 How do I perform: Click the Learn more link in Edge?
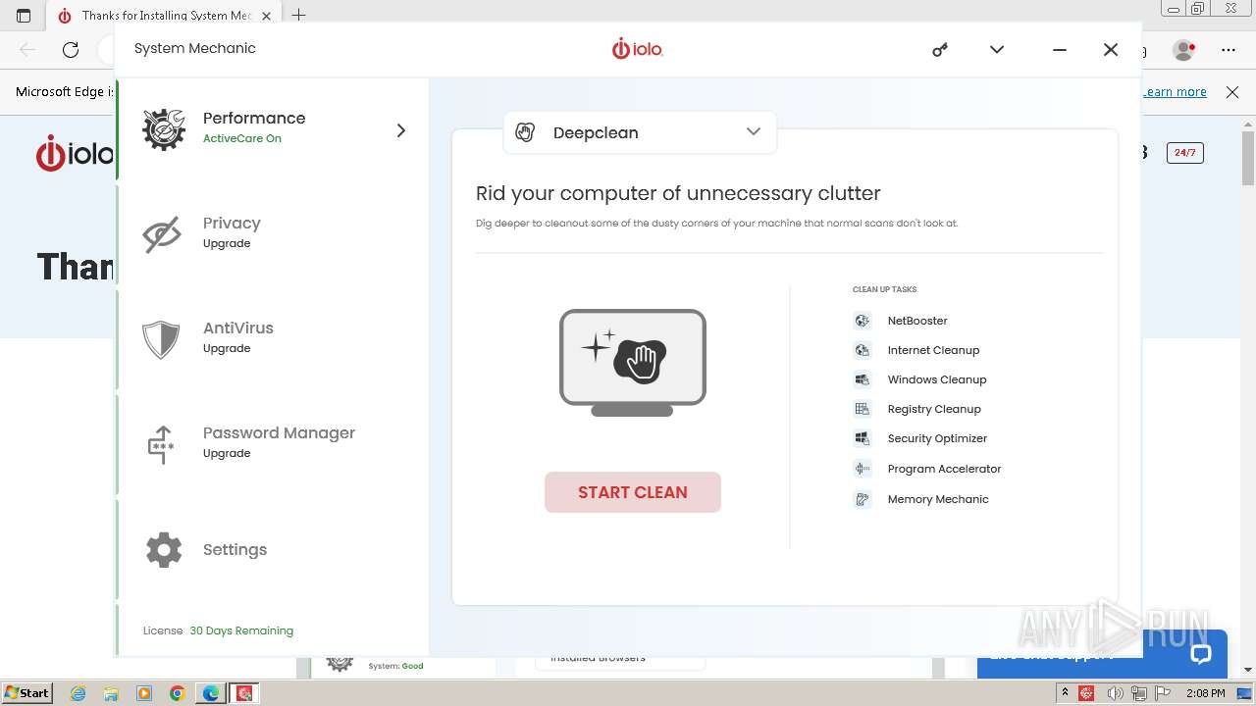click(1176, 91)
